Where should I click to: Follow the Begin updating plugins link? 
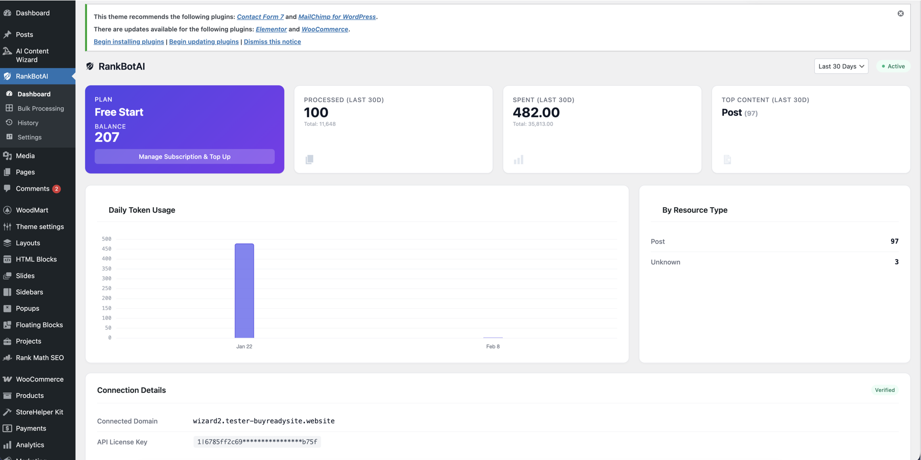(204, 42)
